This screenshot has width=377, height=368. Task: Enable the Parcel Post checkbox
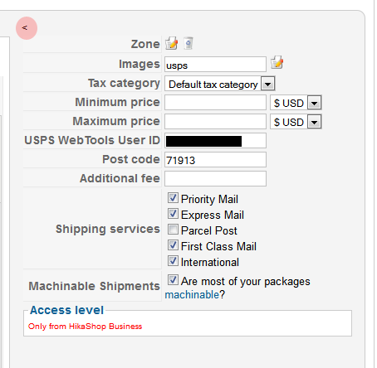coord(173,230)
